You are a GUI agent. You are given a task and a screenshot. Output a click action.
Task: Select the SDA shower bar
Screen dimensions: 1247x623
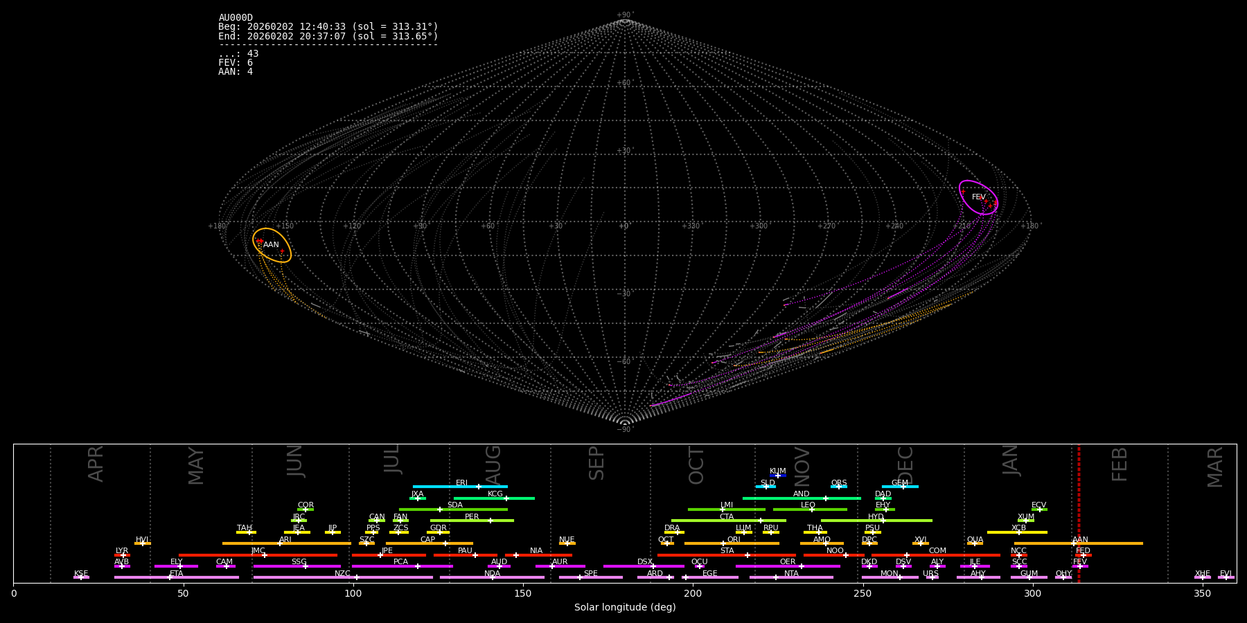(x=453, y=509)
